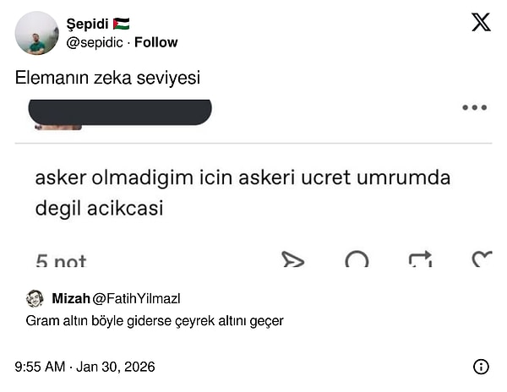
Task: Open the quoted "Gram altın" tweet text
Action: pos(155,321)
